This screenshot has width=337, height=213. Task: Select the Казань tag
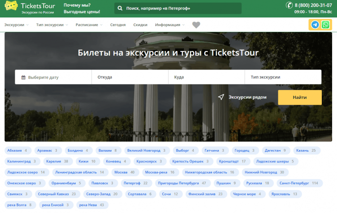click(307, 150)
